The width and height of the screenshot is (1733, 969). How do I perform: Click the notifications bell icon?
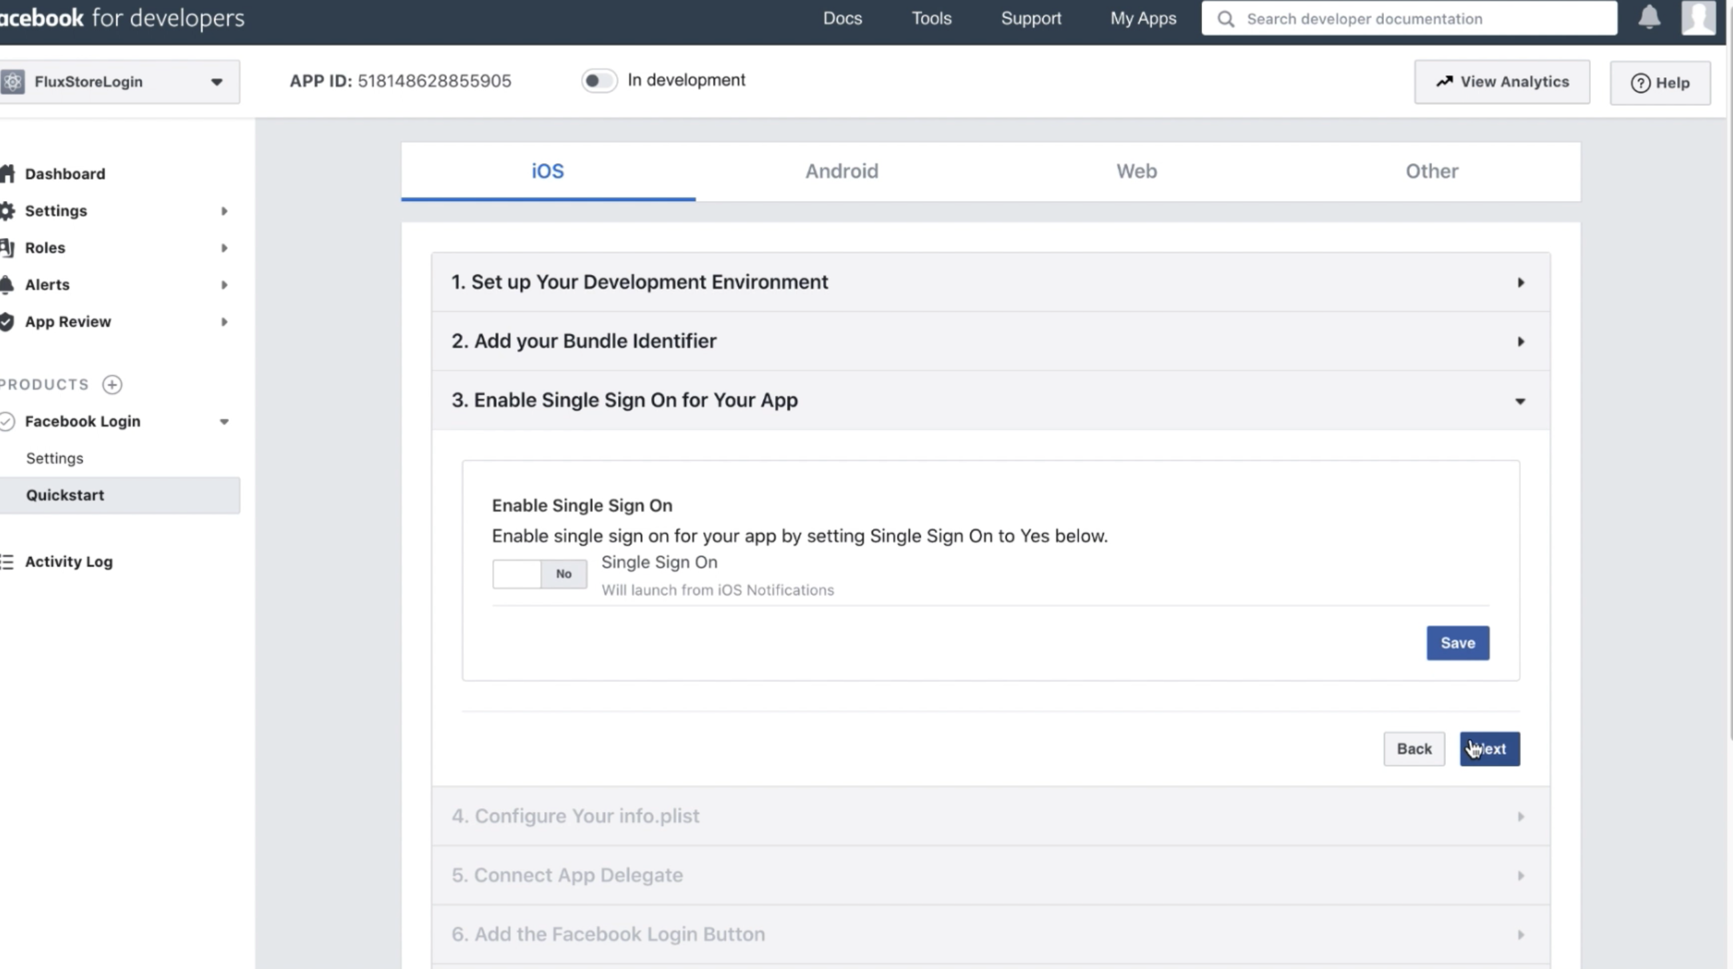pos(1648,17)
